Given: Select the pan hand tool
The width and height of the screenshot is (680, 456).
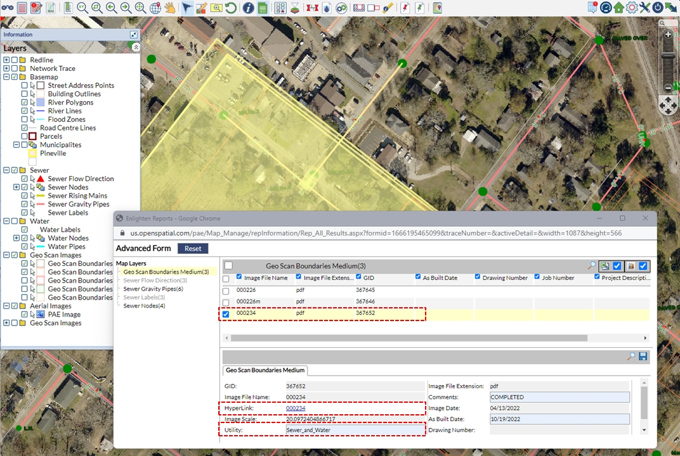Looking at the screenshot, I should tap(169, 8).
